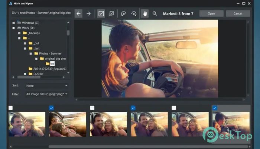The width and height of the screenshot is (260, 149).
Task: Expand the _out folder node
Action: [25, 44]
